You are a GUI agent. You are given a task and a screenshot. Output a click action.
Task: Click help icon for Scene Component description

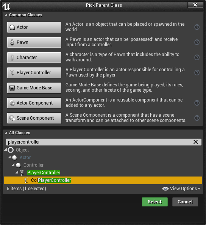[197, 118]
